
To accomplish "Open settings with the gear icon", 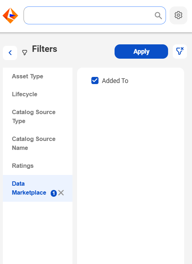I will coord(178,15).
